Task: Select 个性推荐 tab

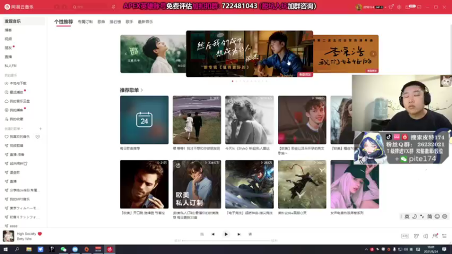Action: click(63, 21)
